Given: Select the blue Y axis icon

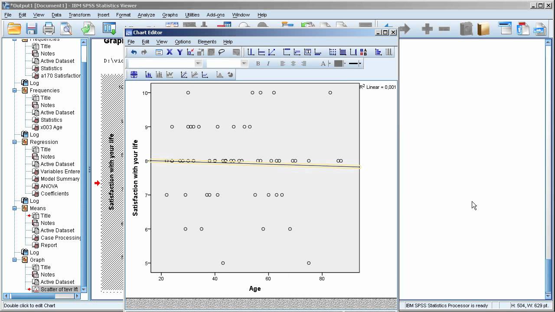Looking at the screenshot, I should (x=180, y=52).
